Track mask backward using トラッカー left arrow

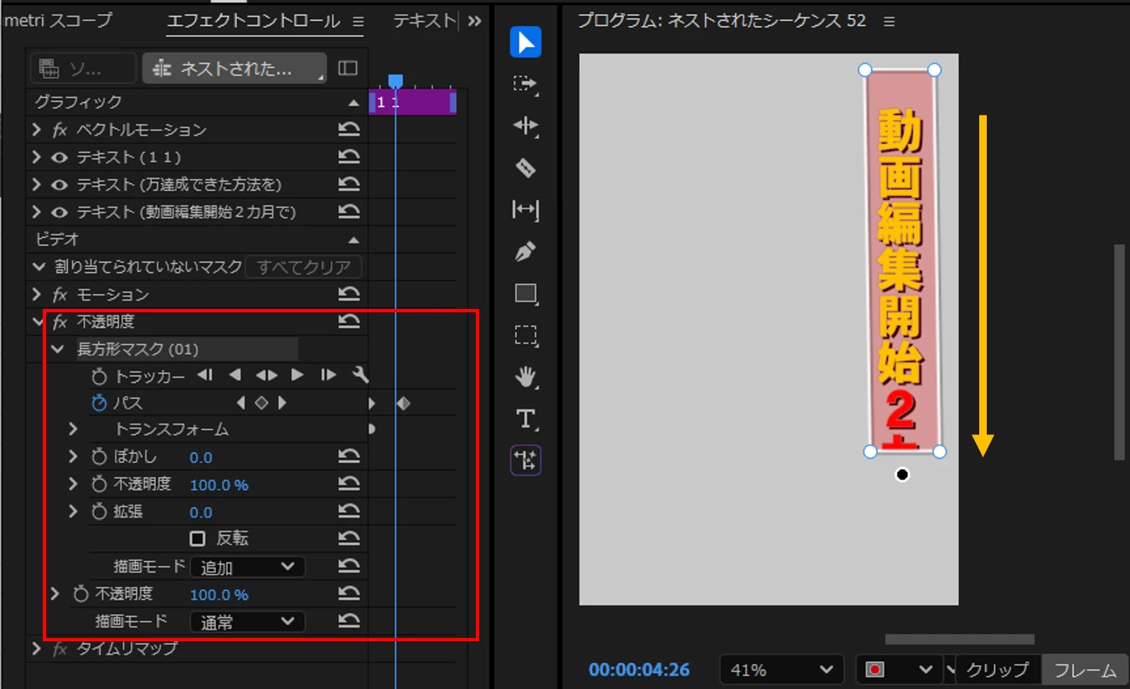click(x=235, y=376)
